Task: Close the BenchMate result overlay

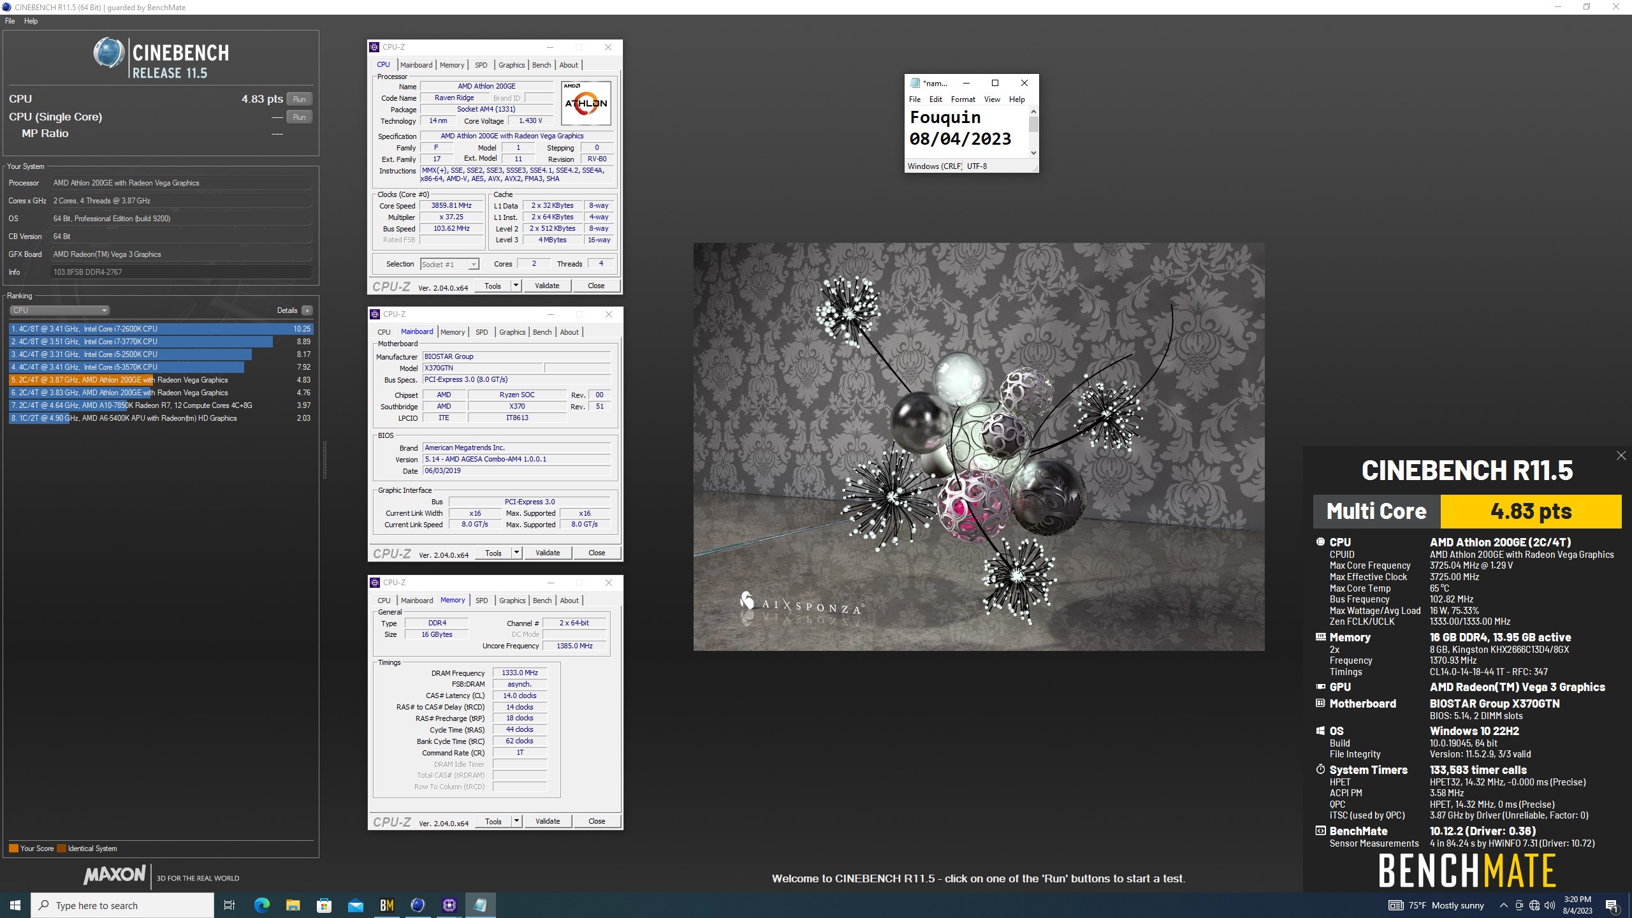Action: (x=1621, y=455)
